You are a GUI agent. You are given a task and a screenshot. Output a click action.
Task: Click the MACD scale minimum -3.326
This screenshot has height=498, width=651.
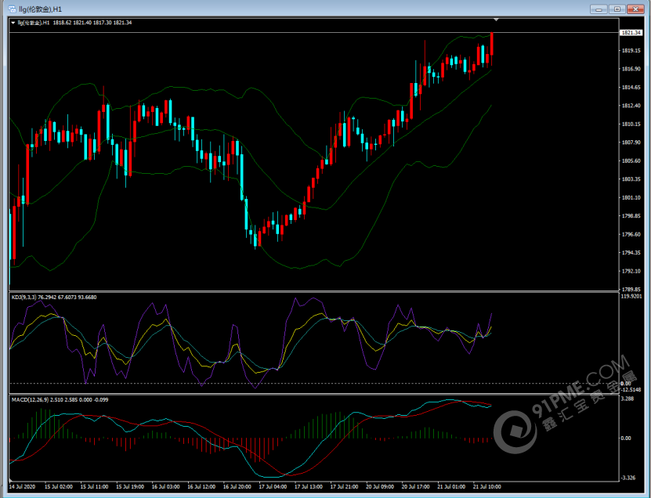[628, 478]
